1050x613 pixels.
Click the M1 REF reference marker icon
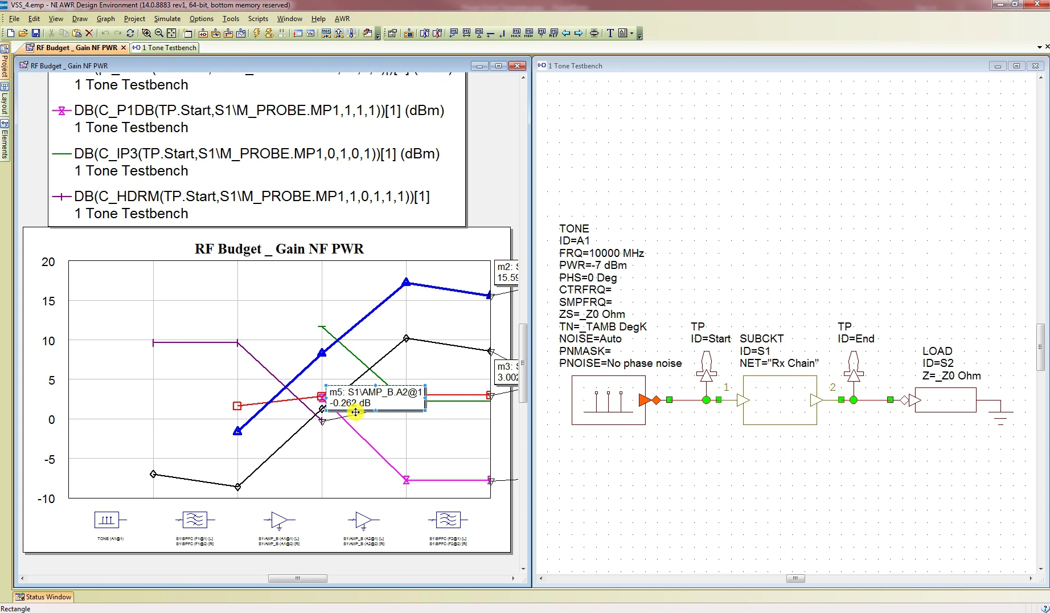pos(553,33)
